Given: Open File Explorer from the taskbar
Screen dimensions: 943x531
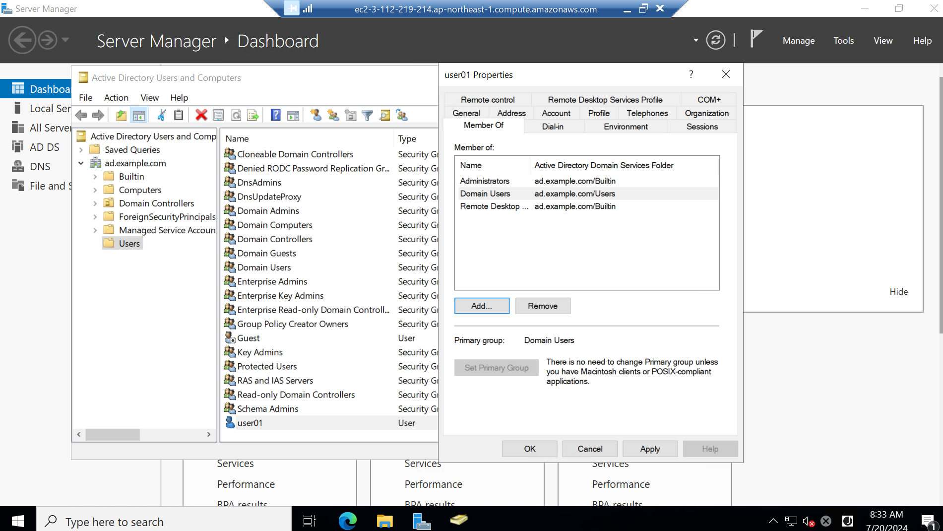Looking at the screenshot, I should tap(384, 521).
